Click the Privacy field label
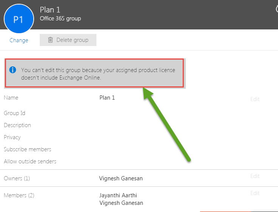Image resolution: width=278 pixels, height=212 pixels. 12,137
